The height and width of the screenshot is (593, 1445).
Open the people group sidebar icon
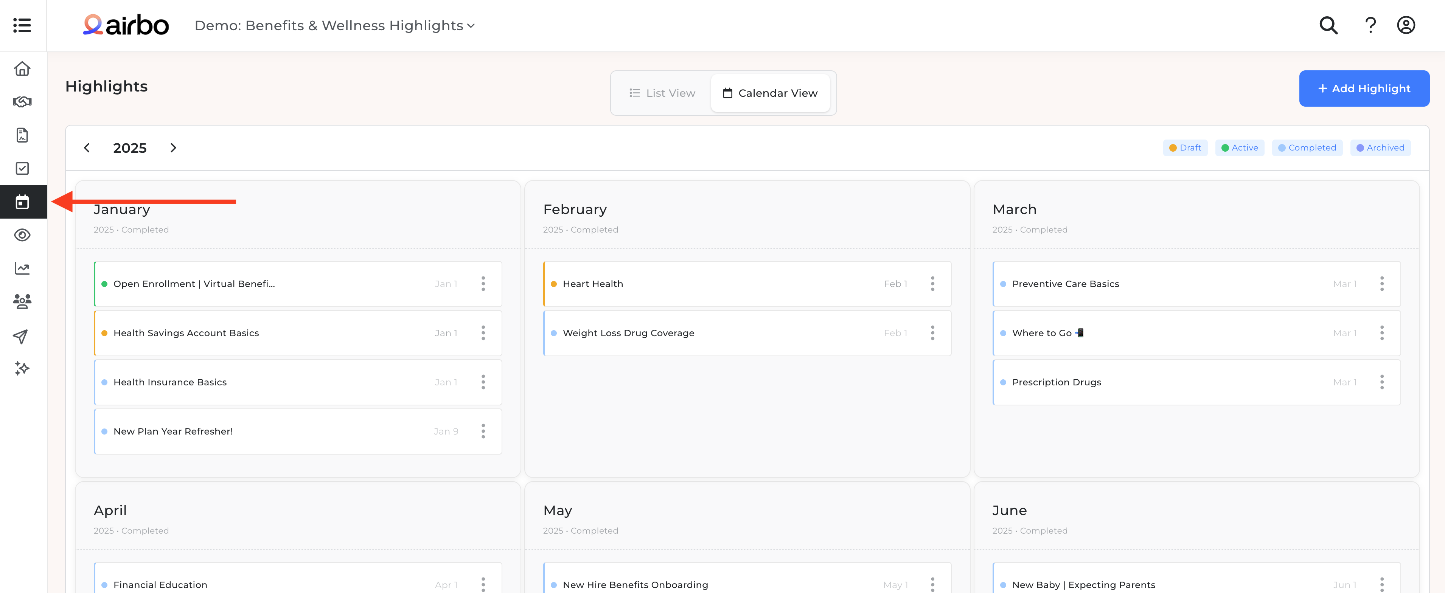(22, 302)
